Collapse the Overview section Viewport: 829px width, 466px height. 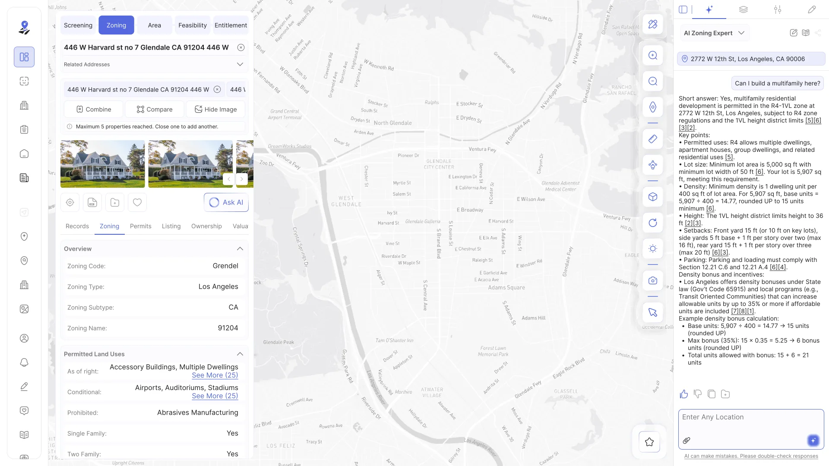(x=240, y=249)
